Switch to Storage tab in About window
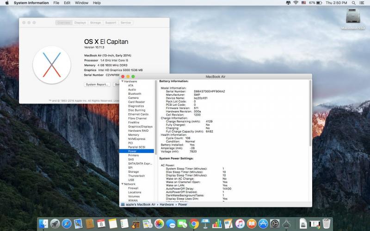370x231 pixels. coord(95,23)
